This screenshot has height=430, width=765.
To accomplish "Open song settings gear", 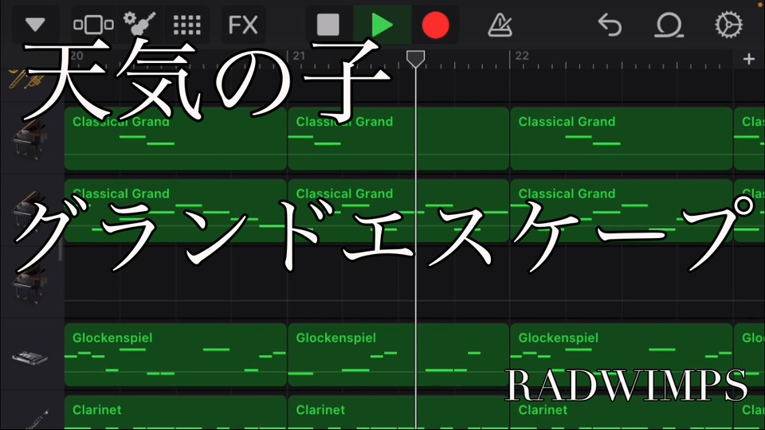I will 729,25.
